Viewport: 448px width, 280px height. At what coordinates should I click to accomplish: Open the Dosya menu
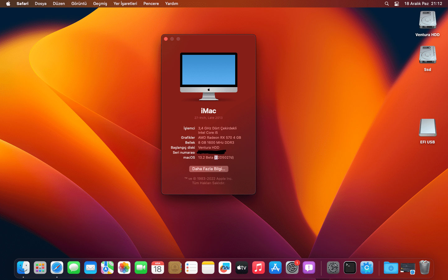(40, 4)
